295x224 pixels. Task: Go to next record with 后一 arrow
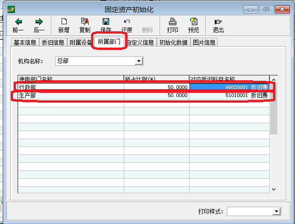39,25
